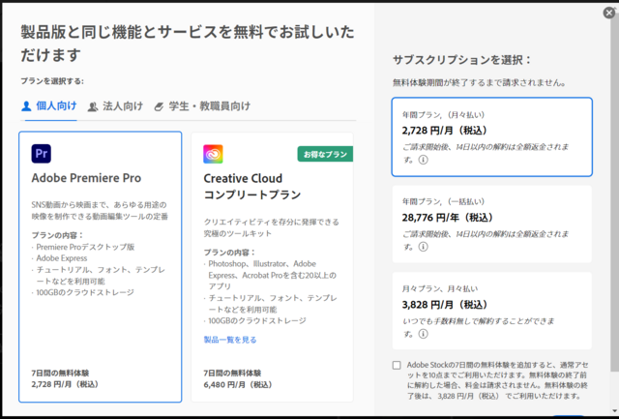Choose the Creative Cloud コンプリートプラン card
This screenshot has width=619, height=419.
click(272, 267)
